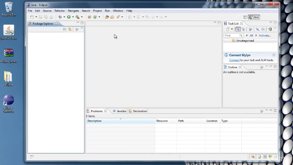Click the Debug bug icon in toolbar

(60, 17)
